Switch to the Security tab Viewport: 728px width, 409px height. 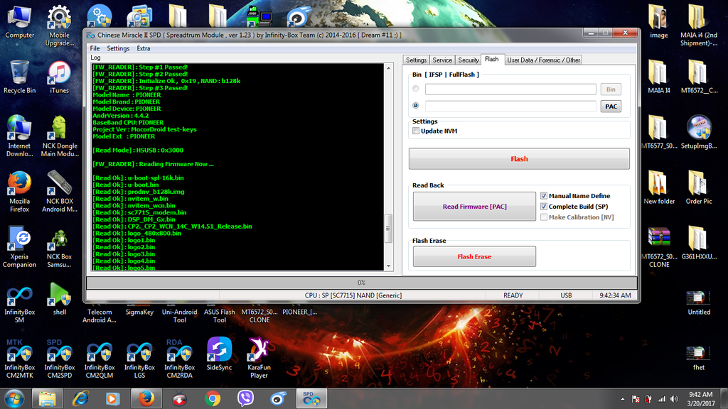point(468,60)
